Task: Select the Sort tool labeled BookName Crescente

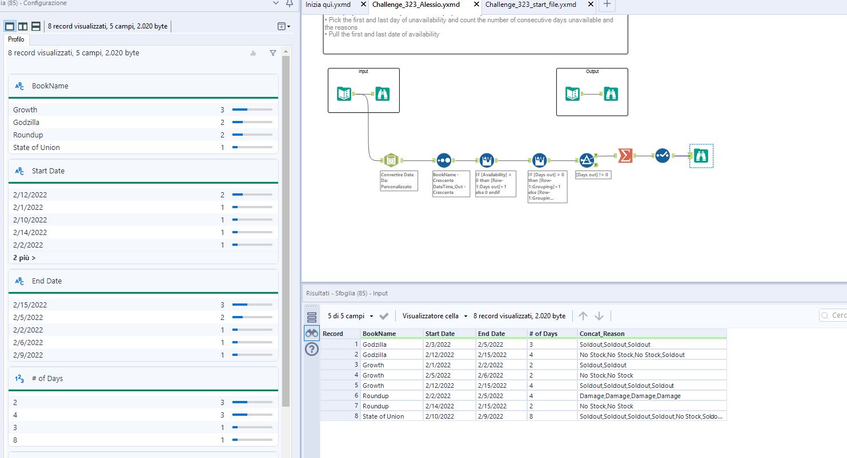Action: point(444,160)
